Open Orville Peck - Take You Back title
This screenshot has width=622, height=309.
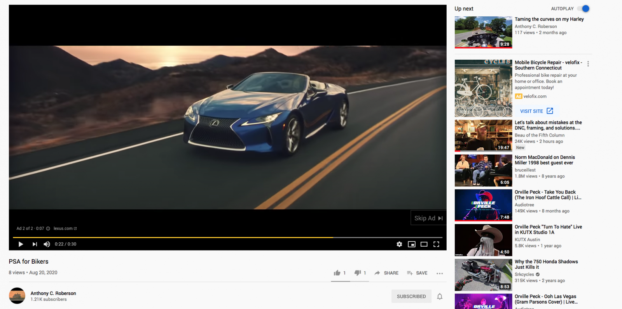(x=548, y=195)
